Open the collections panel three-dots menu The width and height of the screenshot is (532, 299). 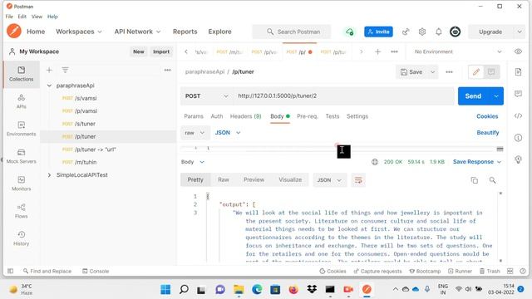point(168,70)
